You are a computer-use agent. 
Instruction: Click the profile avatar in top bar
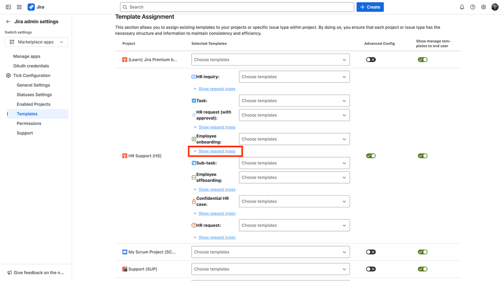(x=495, y=7)
